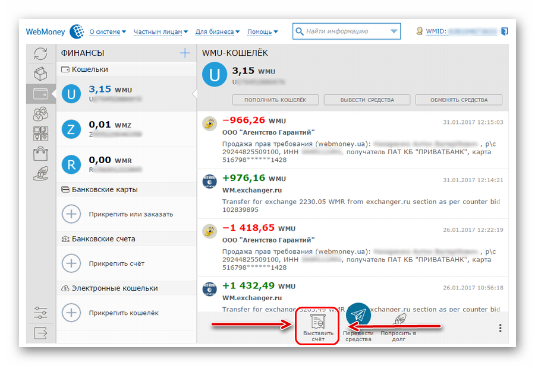Click the logout exit icon in sidebar
This screenshot has width=535, height=366.
click(x=40, y=333)
